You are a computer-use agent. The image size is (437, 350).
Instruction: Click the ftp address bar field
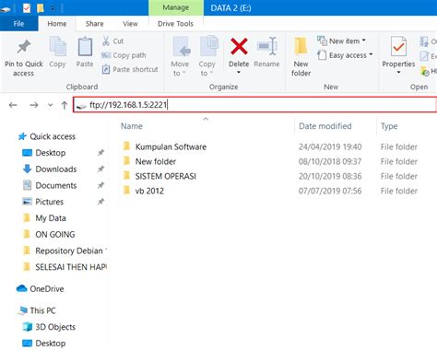coord(255,105)
